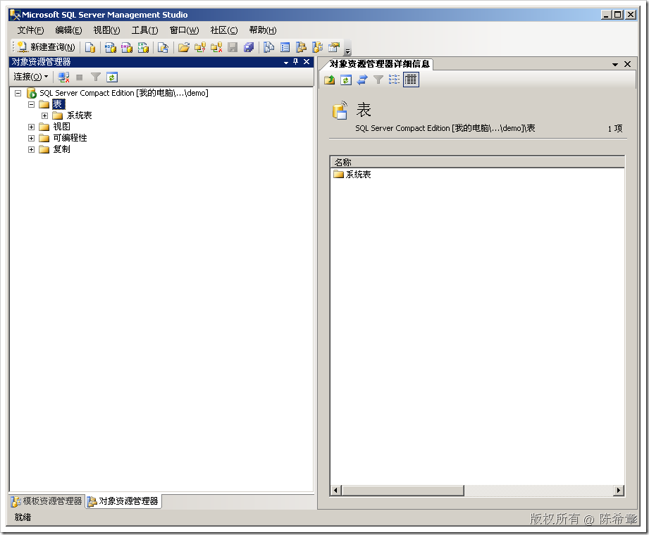
Task: Click the Properties Window toolbar icon
Action: click(334, 48)
